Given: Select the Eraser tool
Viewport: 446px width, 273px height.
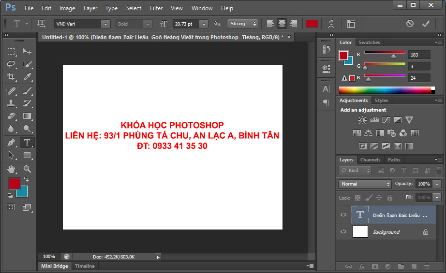Looking at the screenshot, I should pos(11,116).
